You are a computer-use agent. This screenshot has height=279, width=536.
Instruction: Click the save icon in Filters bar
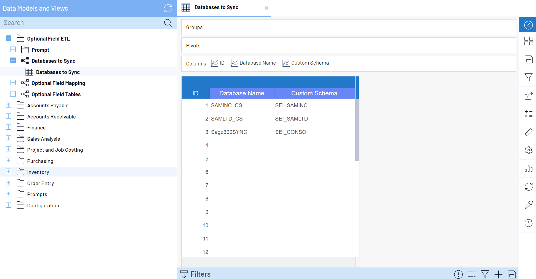[512, 274]
